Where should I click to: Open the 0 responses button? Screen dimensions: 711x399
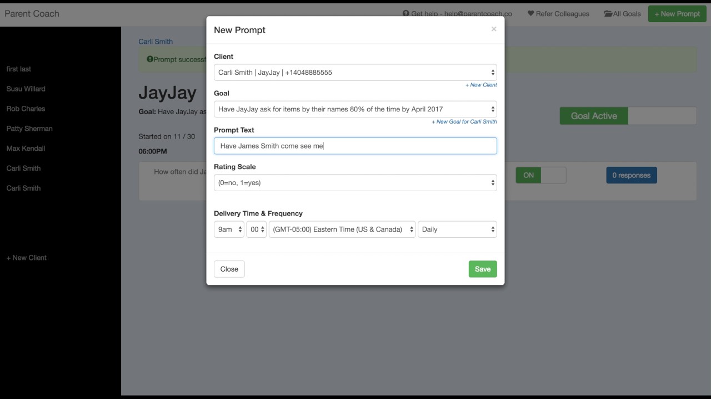pos(631,175)
